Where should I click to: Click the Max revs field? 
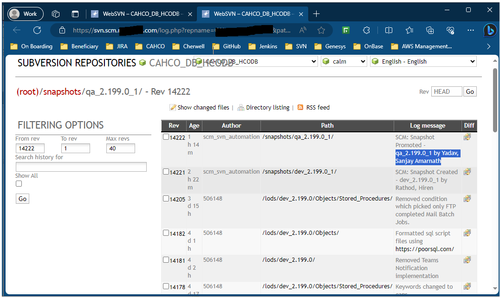tap(121, 149)
